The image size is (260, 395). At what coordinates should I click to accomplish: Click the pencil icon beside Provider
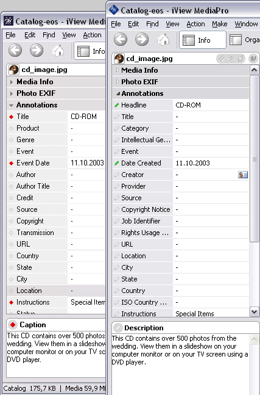[116, 186]
